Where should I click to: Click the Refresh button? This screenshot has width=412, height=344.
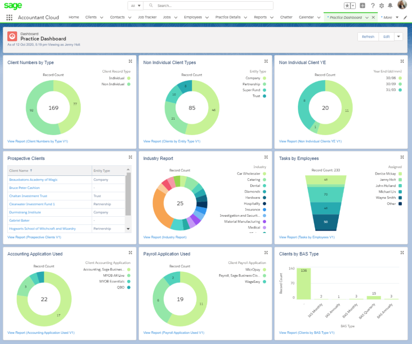click(x=368, y=37)
